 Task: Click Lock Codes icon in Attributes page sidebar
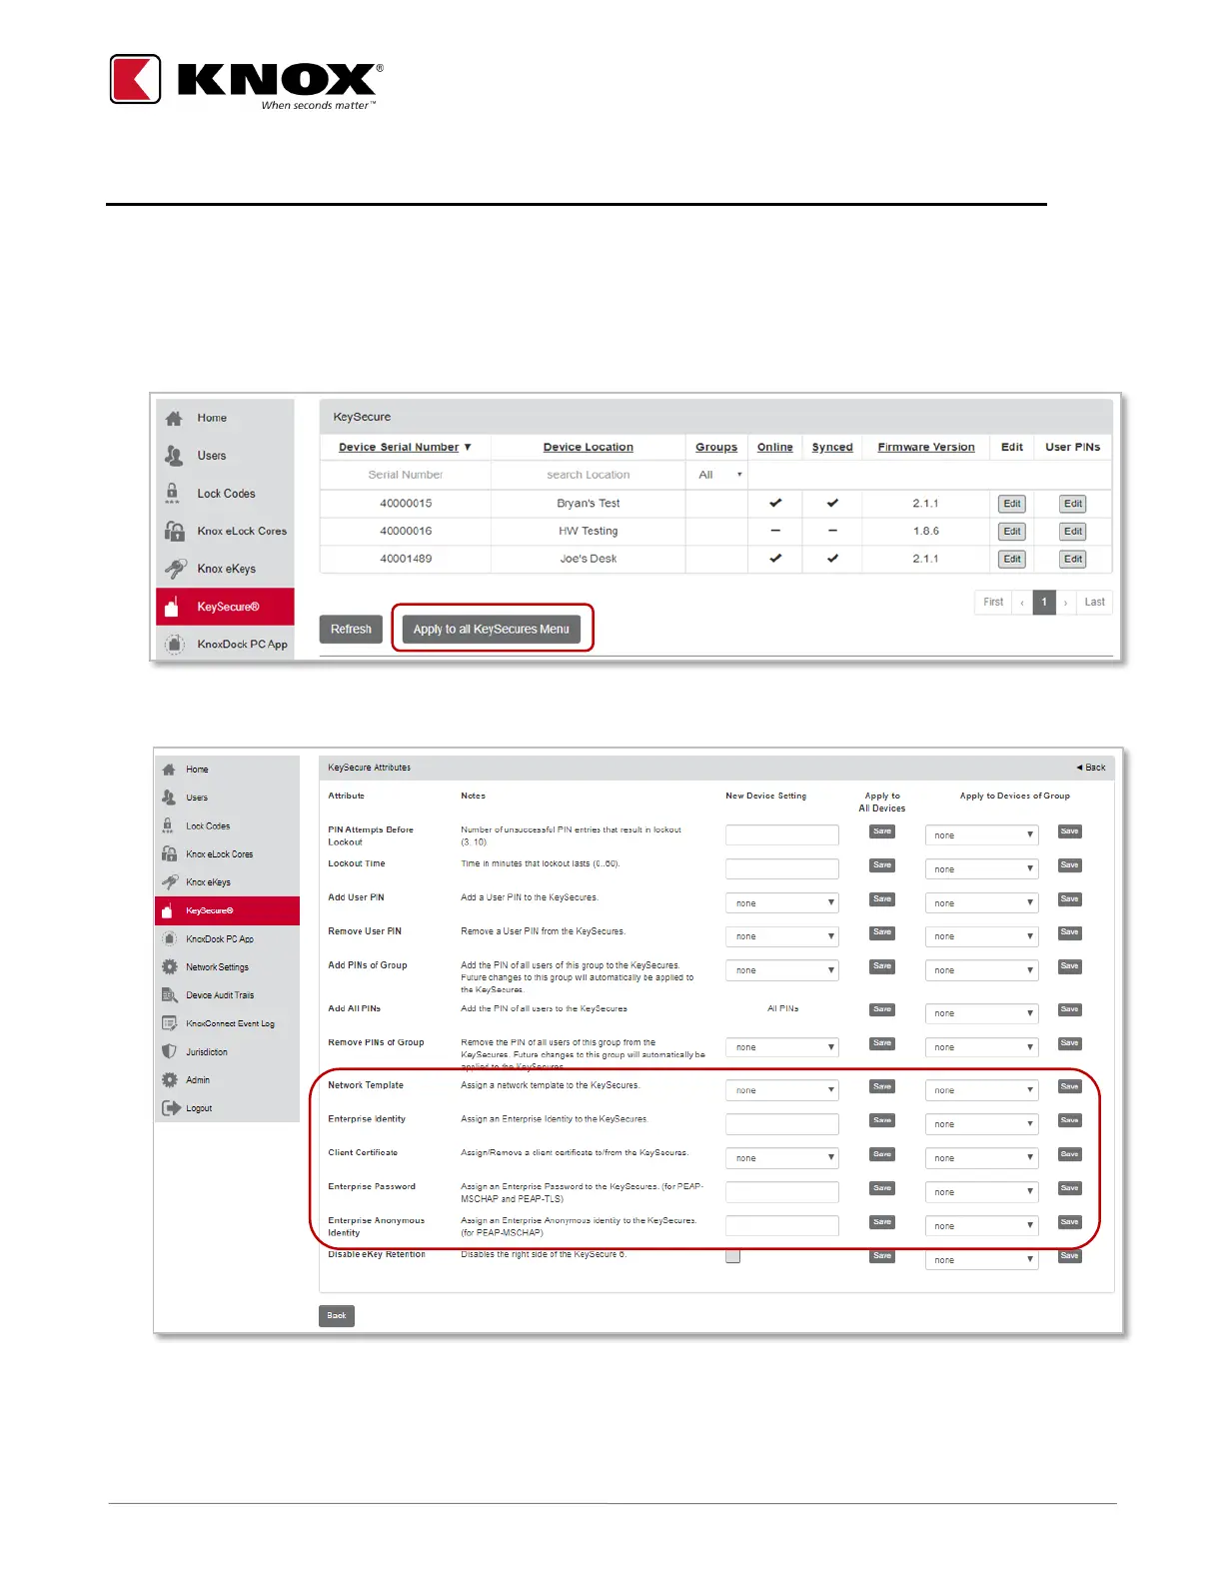pyautogui.click(x=168, y=825)
